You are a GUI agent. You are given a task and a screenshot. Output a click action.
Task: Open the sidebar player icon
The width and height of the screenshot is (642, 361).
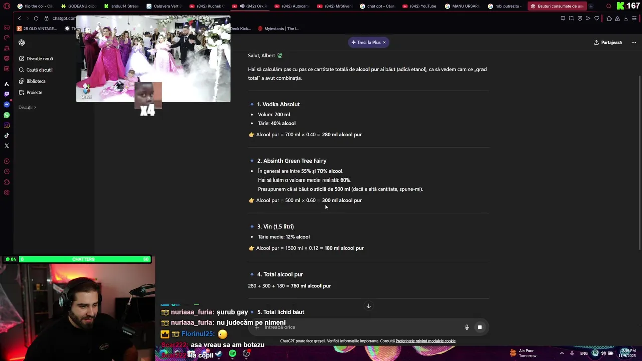coord(6,161)
